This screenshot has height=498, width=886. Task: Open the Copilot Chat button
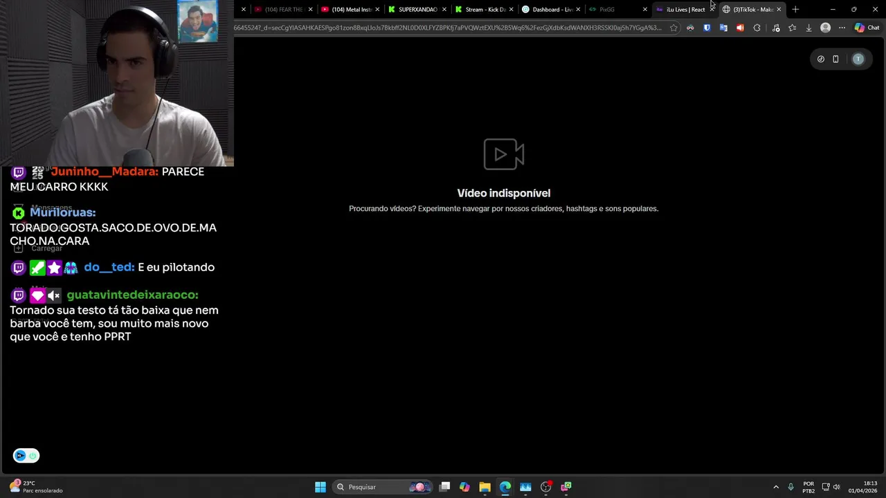point(867,28)
